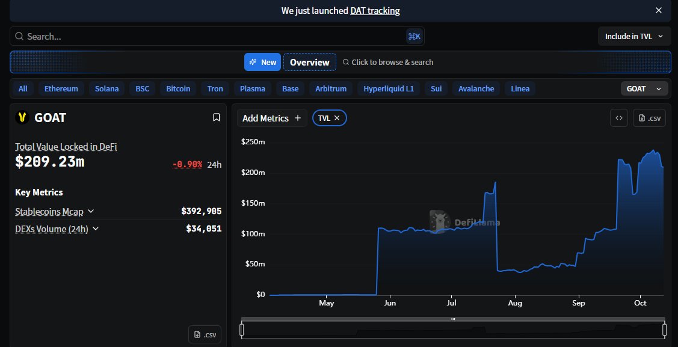Click the -0.90% 24h change value
This screenshot has height=347, width=678.
(x=187, y=164)
